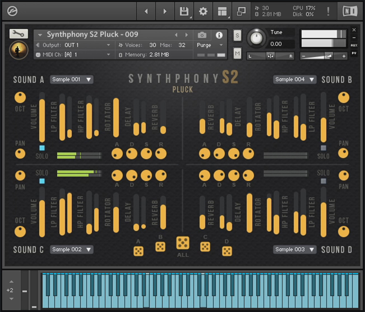Go to previous preset in top toolbar
This screenshot has height=312, width=365.
click(146, 11)
